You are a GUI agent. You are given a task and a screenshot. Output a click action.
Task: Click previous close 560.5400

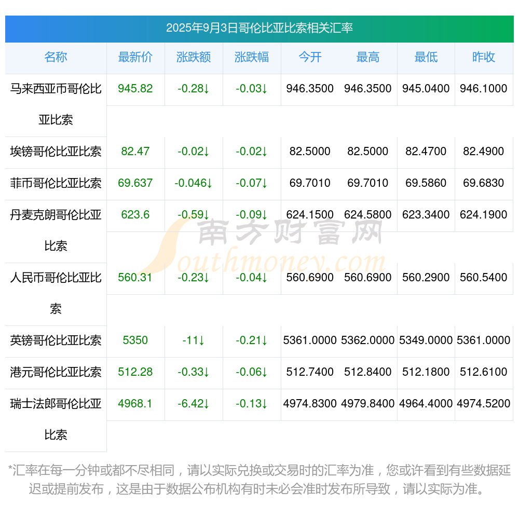484,278
